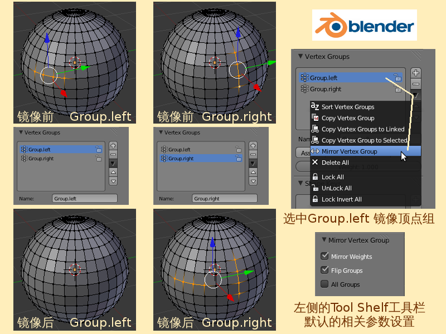Choose Copy Vertex Group menu entry
The height and width of the screenshot is (334, 446).
pyautogui.click(x=365, y=118)
